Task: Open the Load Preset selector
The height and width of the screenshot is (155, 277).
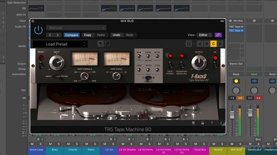Action: tap(57, 44)
